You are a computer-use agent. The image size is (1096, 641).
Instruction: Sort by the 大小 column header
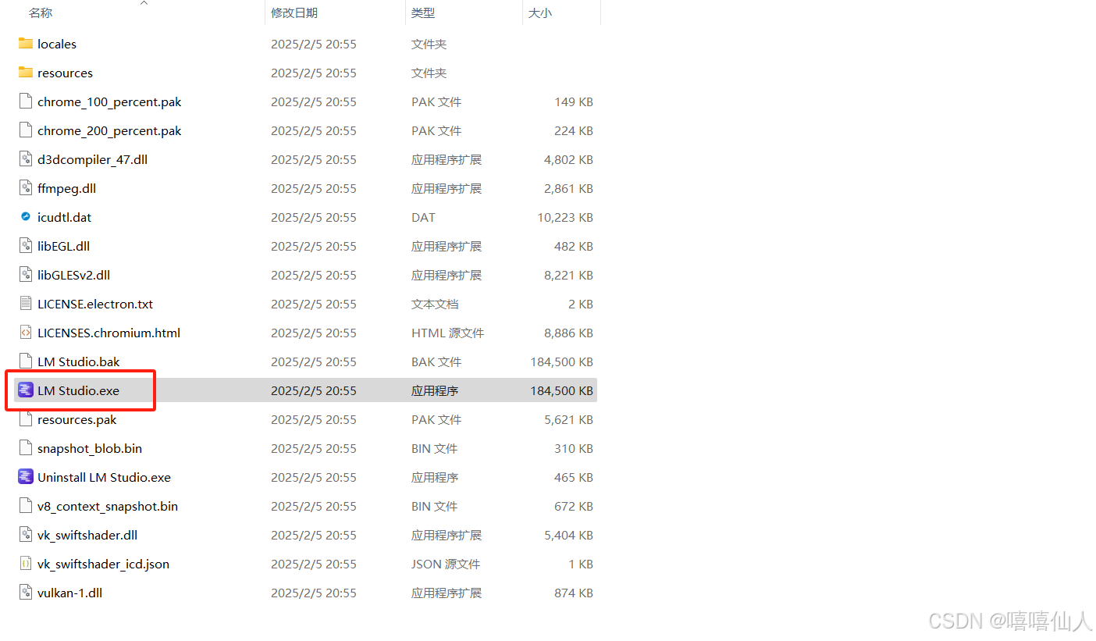(540, 12)
